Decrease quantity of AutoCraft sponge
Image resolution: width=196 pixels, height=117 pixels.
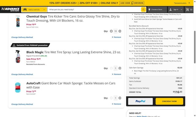(111, 98)
